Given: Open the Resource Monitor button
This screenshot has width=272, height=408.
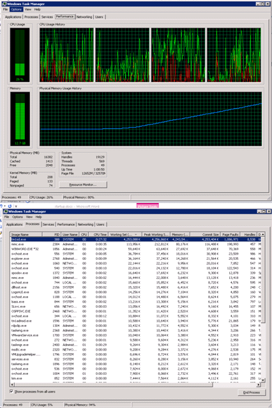Looking at the screenshot, I should tap(83, 185).
